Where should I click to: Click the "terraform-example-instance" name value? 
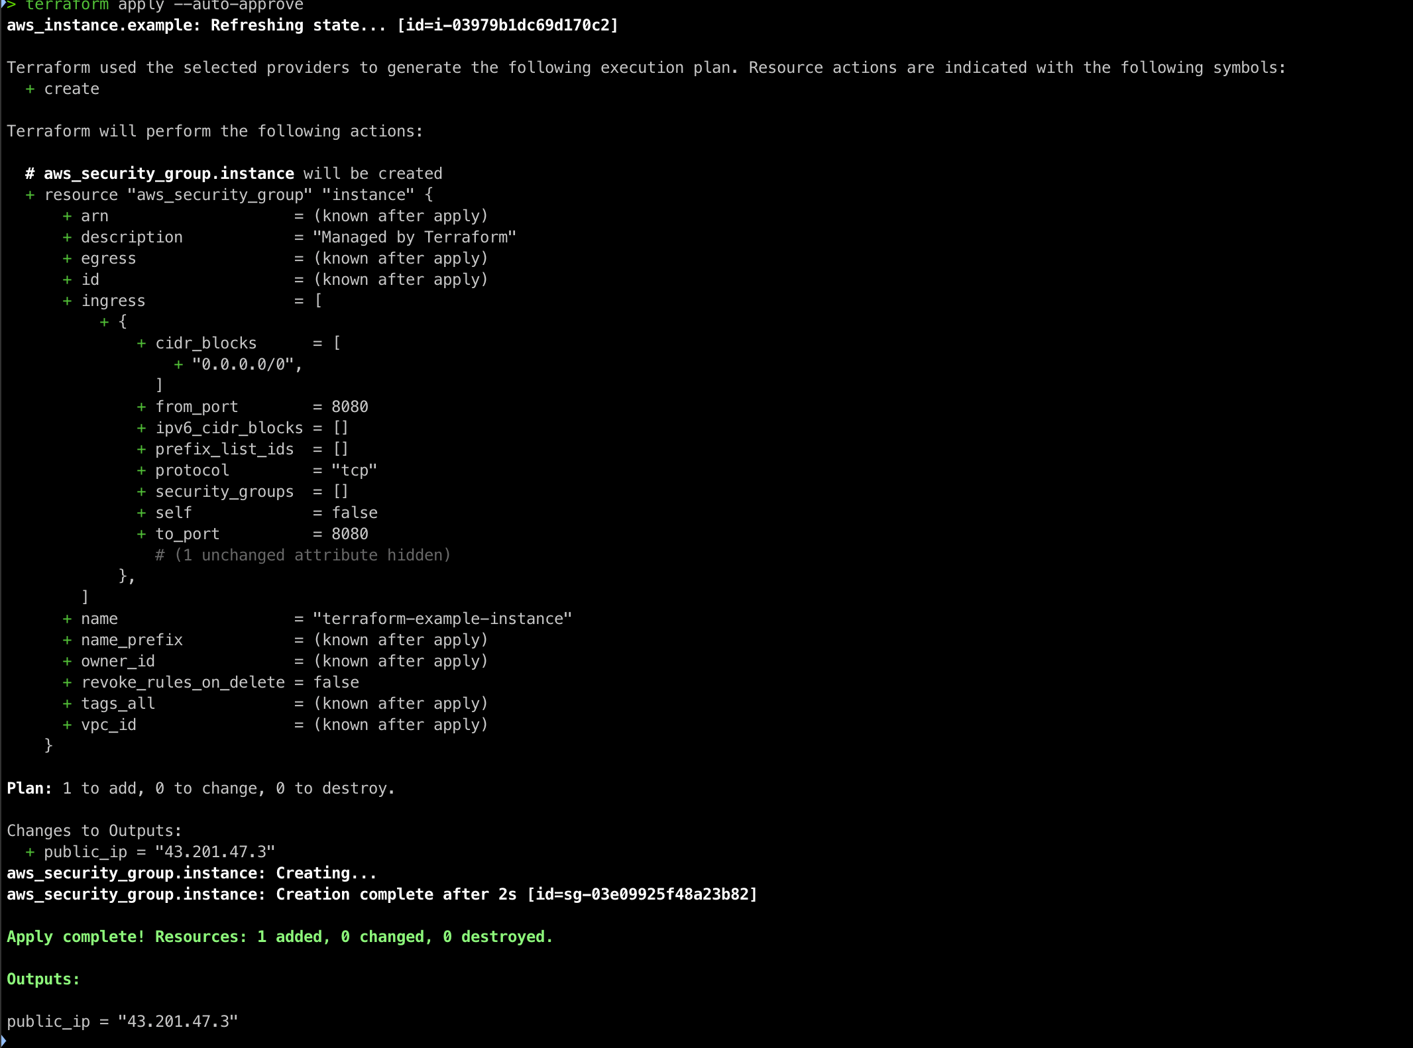442,619
